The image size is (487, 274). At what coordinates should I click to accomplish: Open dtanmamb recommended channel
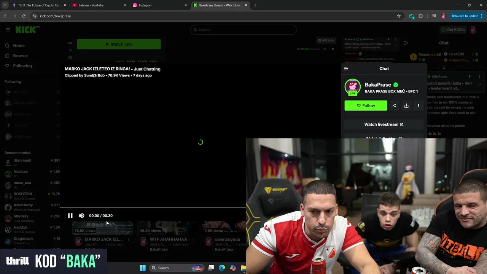pos(32,162)
